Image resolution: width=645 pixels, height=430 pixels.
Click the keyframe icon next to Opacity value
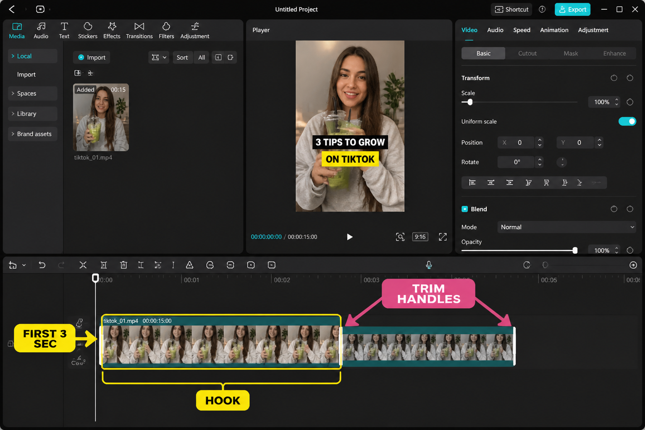630,250
